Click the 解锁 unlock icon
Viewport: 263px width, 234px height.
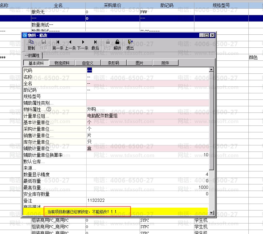tap(117, 45)
